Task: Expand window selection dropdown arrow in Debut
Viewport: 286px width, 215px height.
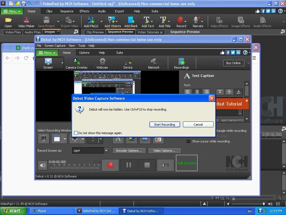Action: pyautogui.click(x=65, y=139)
